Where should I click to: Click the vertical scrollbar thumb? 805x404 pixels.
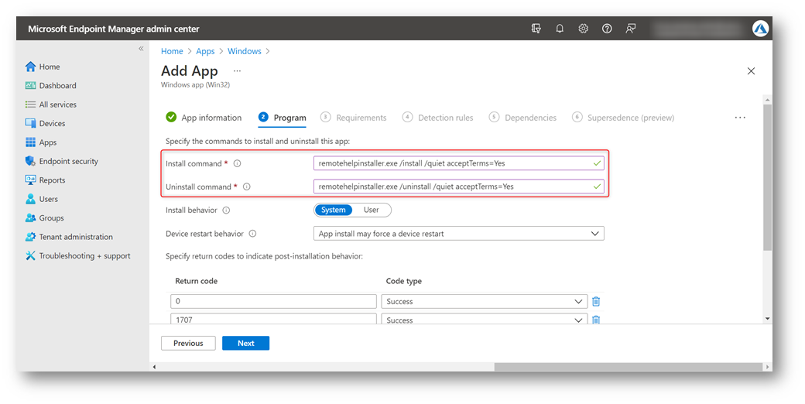[768, 177]
